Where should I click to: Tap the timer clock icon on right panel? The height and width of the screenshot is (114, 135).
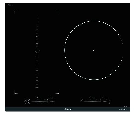click(x=100, y=100)
